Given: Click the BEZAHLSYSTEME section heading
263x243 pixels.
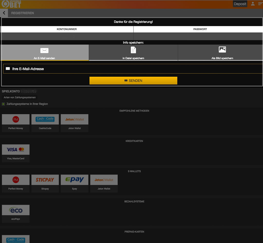Looking at the screenshot, I should coord(134,201).
